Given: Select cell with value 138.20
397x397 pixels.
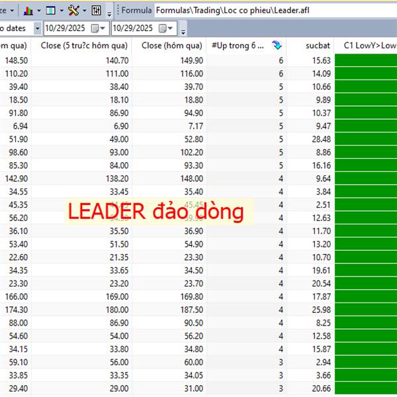Looking at the screenshot, I should click(x=81, y=179).
